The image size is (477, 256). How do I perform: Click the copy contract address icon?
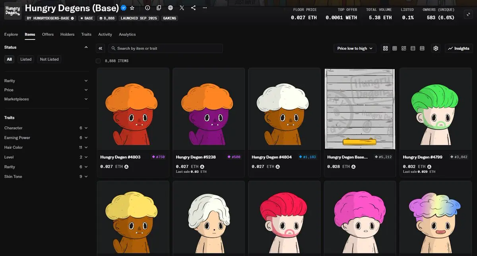coord(159,8)
